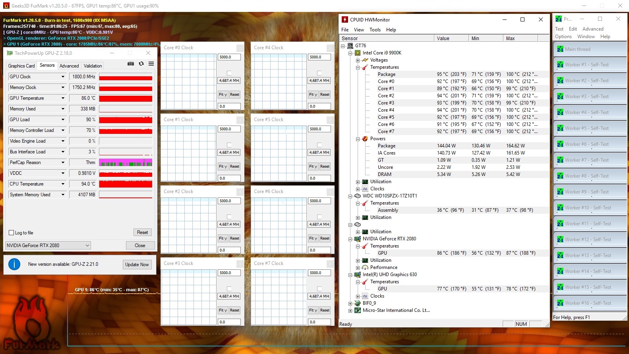Click the Powers flame icon in HWMonitor
Image resolution: width=629 pixels, height=354 pixels.
coord(365,139)
